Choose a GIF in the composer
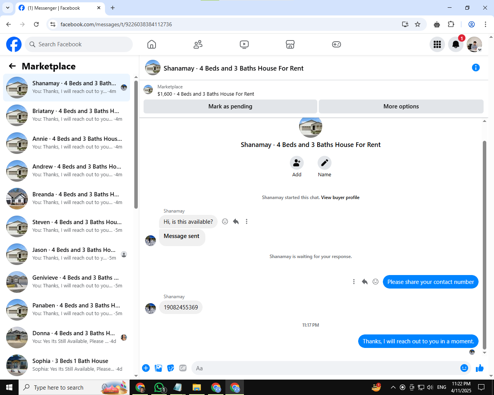Screen dimensions: 494x395 (x=183, y=368)
